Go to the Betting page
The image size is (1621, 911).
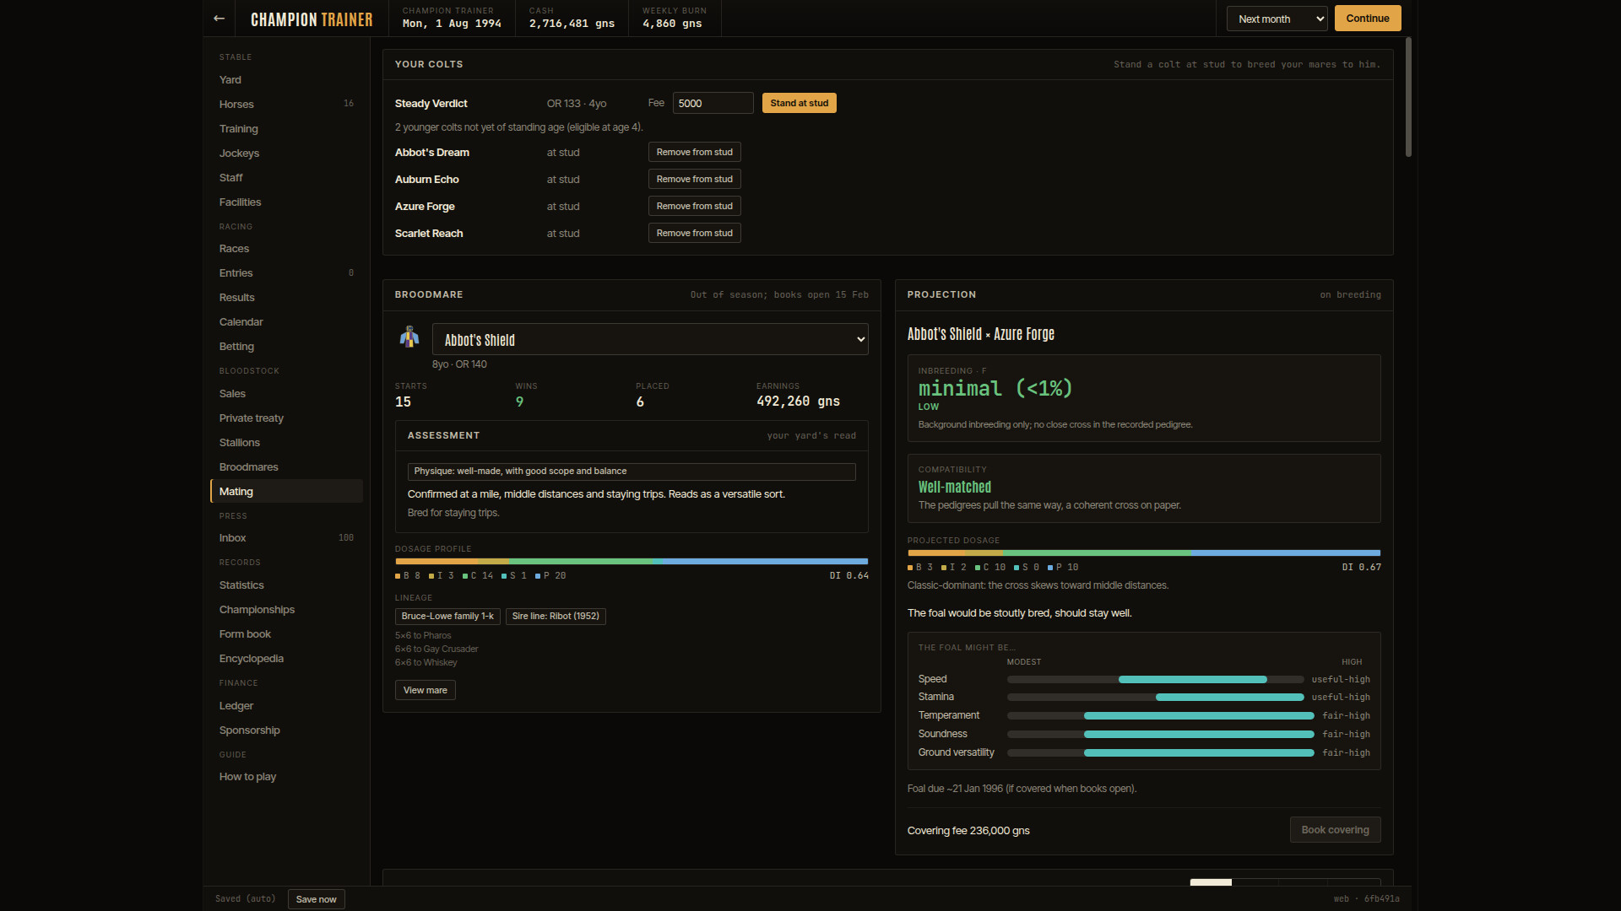click(x=286, y=347)
